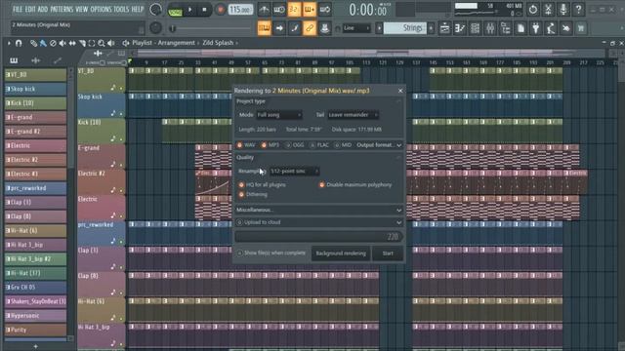The image size is (625, 351).
Task: Select the playlist paint brush tool
Action: pyautogui.click(x=43, y=43)
